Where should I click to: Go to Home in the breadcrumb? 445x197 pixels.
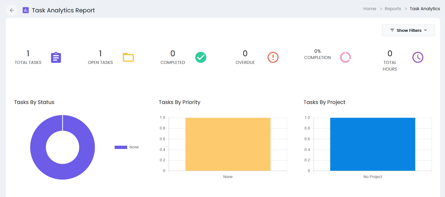pos(370,9)
